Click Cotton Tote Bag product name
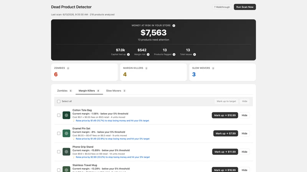 point(82,110)
